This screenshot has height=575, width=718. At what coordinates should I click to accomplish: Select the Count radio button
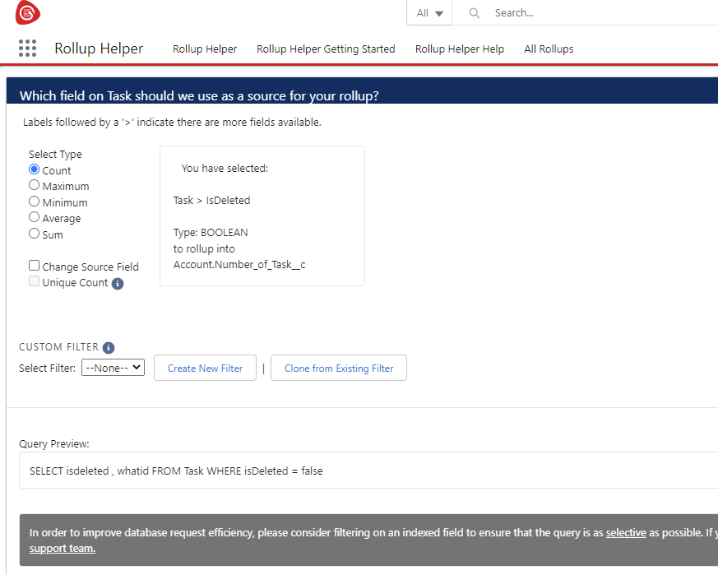click(34, 169)
